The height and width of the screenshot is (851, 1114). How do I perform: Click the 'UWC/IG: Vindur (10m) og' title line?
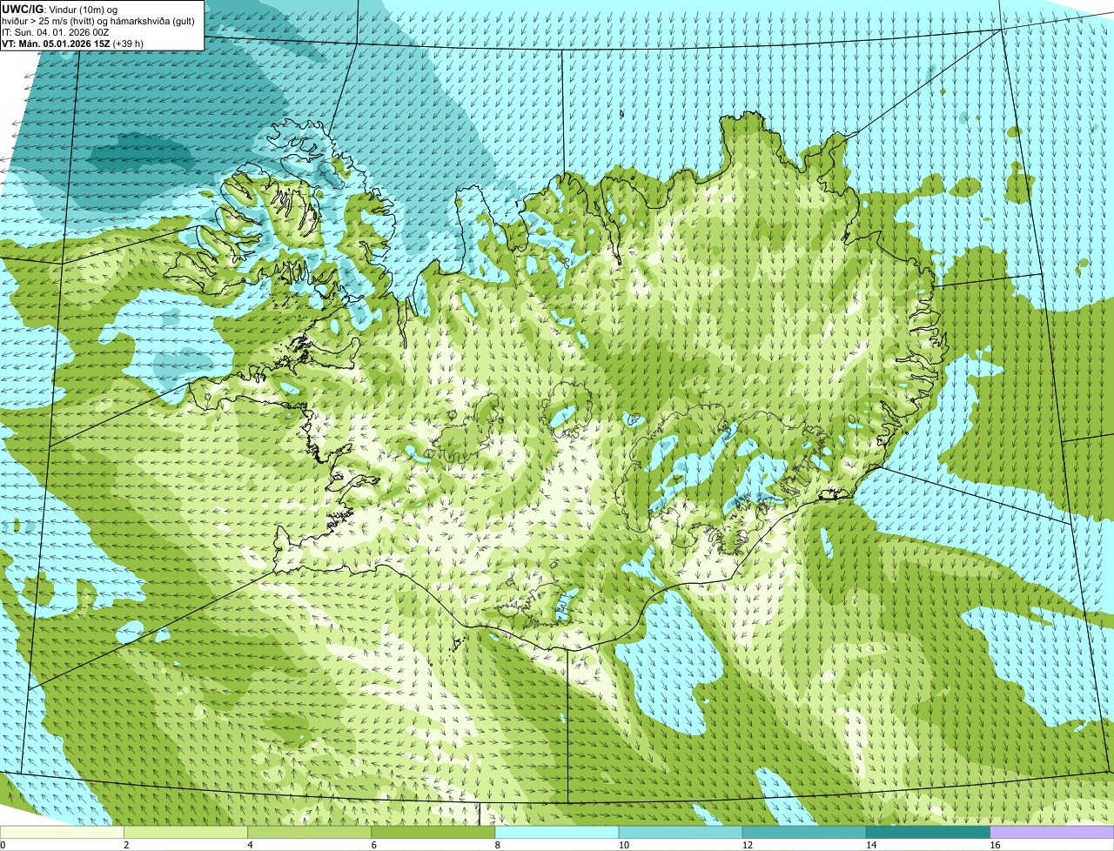click(x=60, y=9)
